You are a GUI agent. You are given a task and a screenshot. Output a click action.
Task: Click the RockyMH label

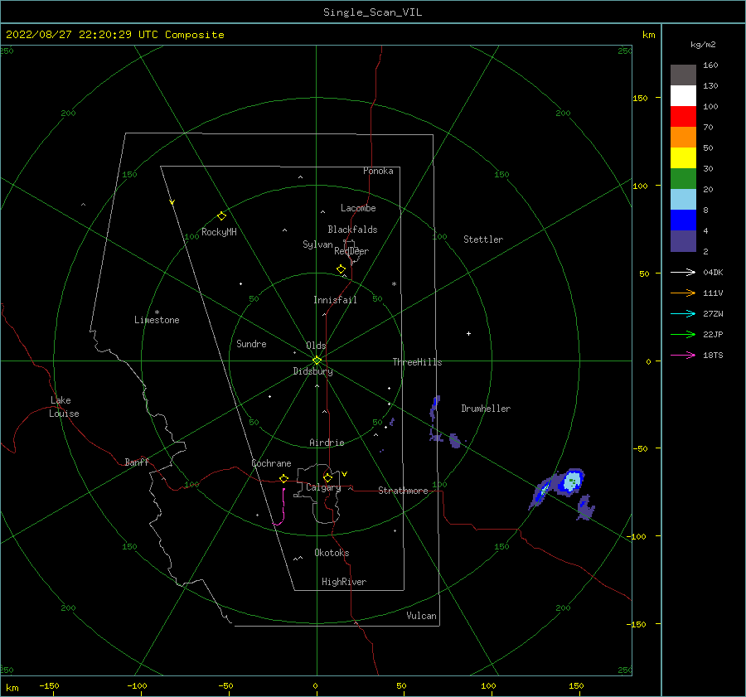point(219,232)
